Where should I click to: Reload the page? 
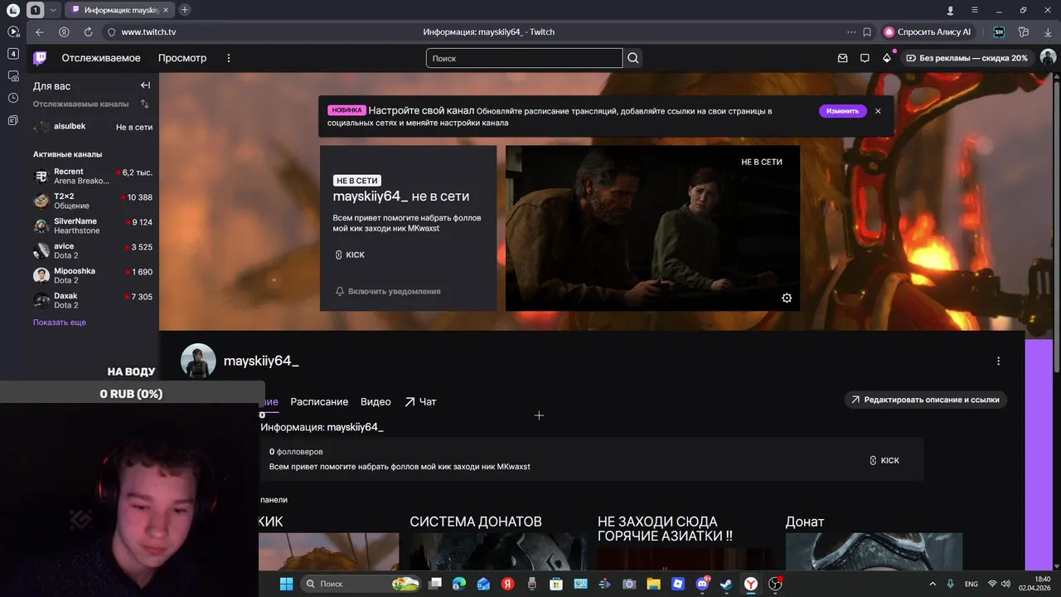pyautogui.click(x=88, y=32)
